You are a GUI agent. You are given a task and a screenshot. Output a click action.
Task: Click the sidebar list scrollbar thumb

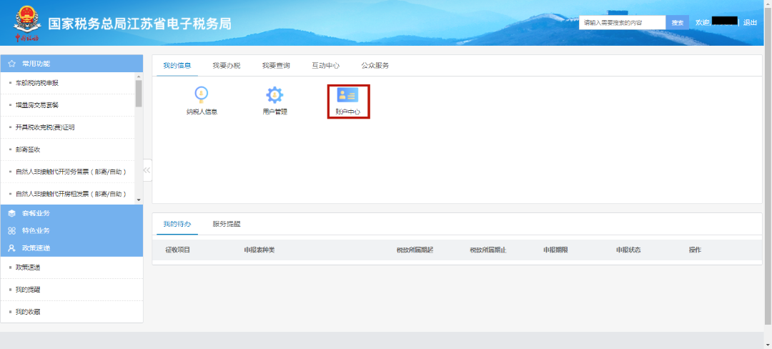tap(139, 94)
